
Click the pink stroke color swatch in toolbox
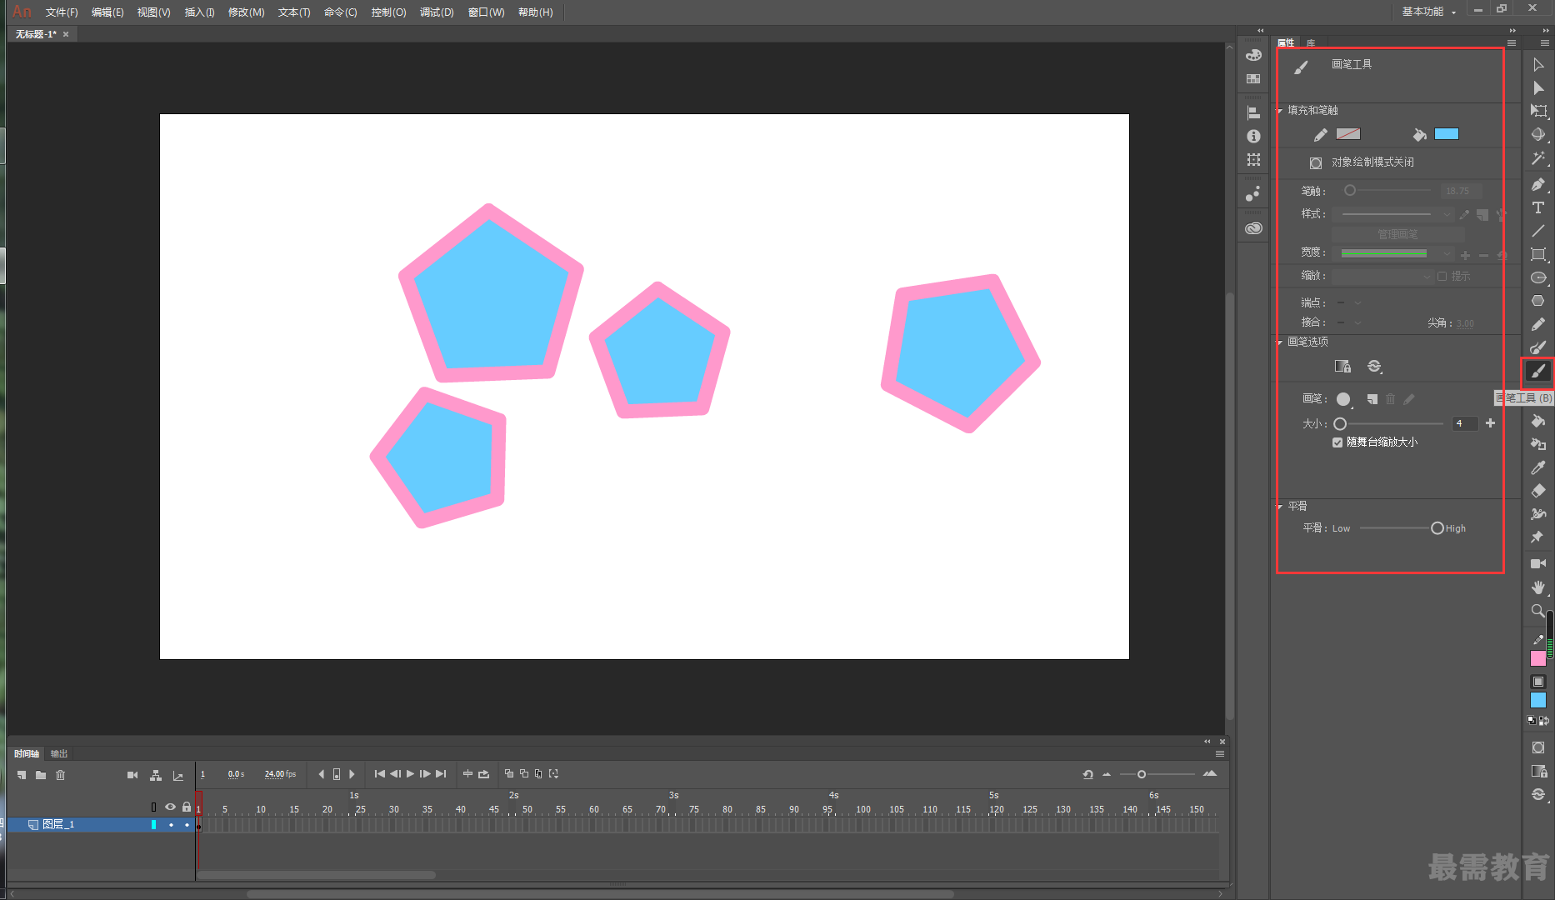1538,658
